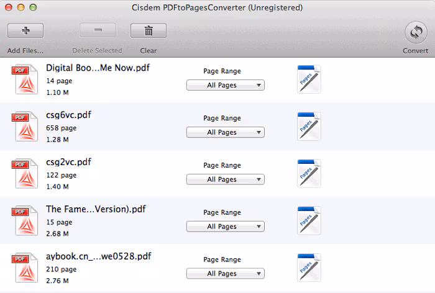
Task: Select PDF icon for csg2vc.pdf
Action: [x=25, y=174]
